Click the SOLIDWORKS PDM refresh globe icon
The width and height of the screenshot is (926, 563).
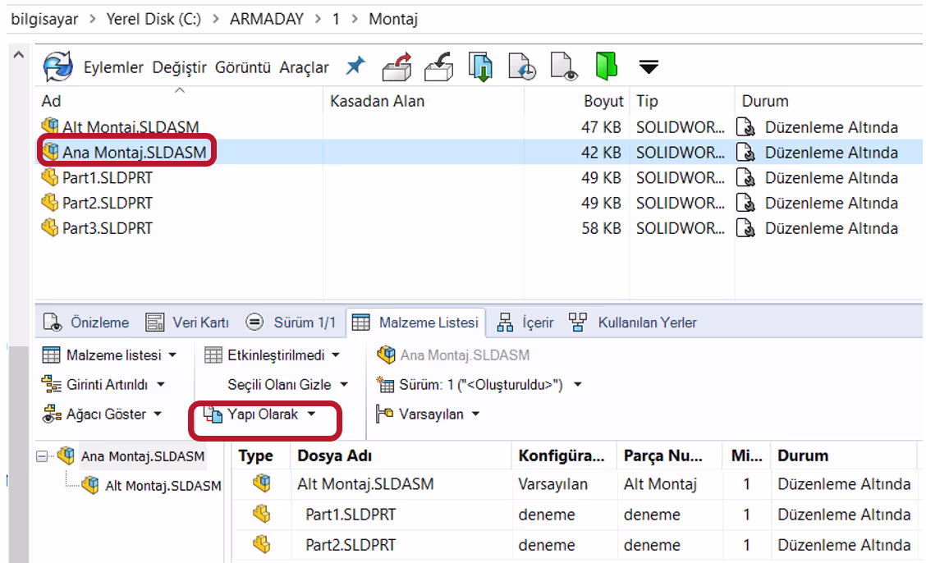(x=57, y=66)
